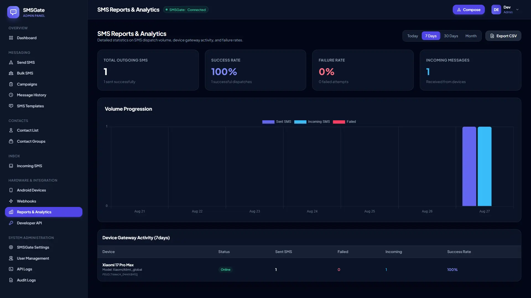Select the 30 Days range tab
Image resolution: width=531 pixels, height=298 pixels.
tap(451, 36)
